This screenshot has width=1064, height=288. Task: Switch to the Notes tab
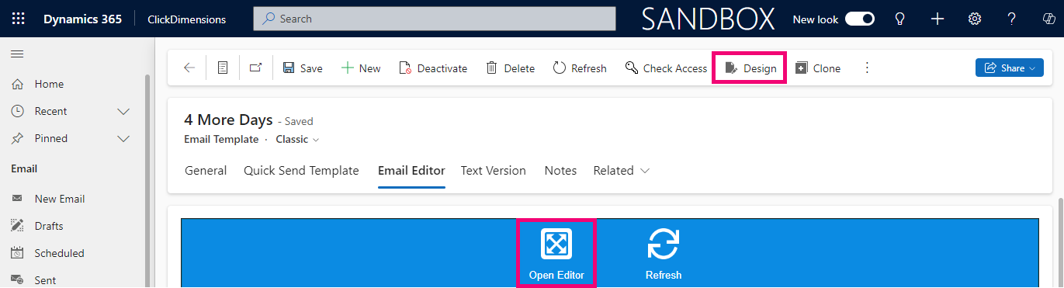point(560,171)
